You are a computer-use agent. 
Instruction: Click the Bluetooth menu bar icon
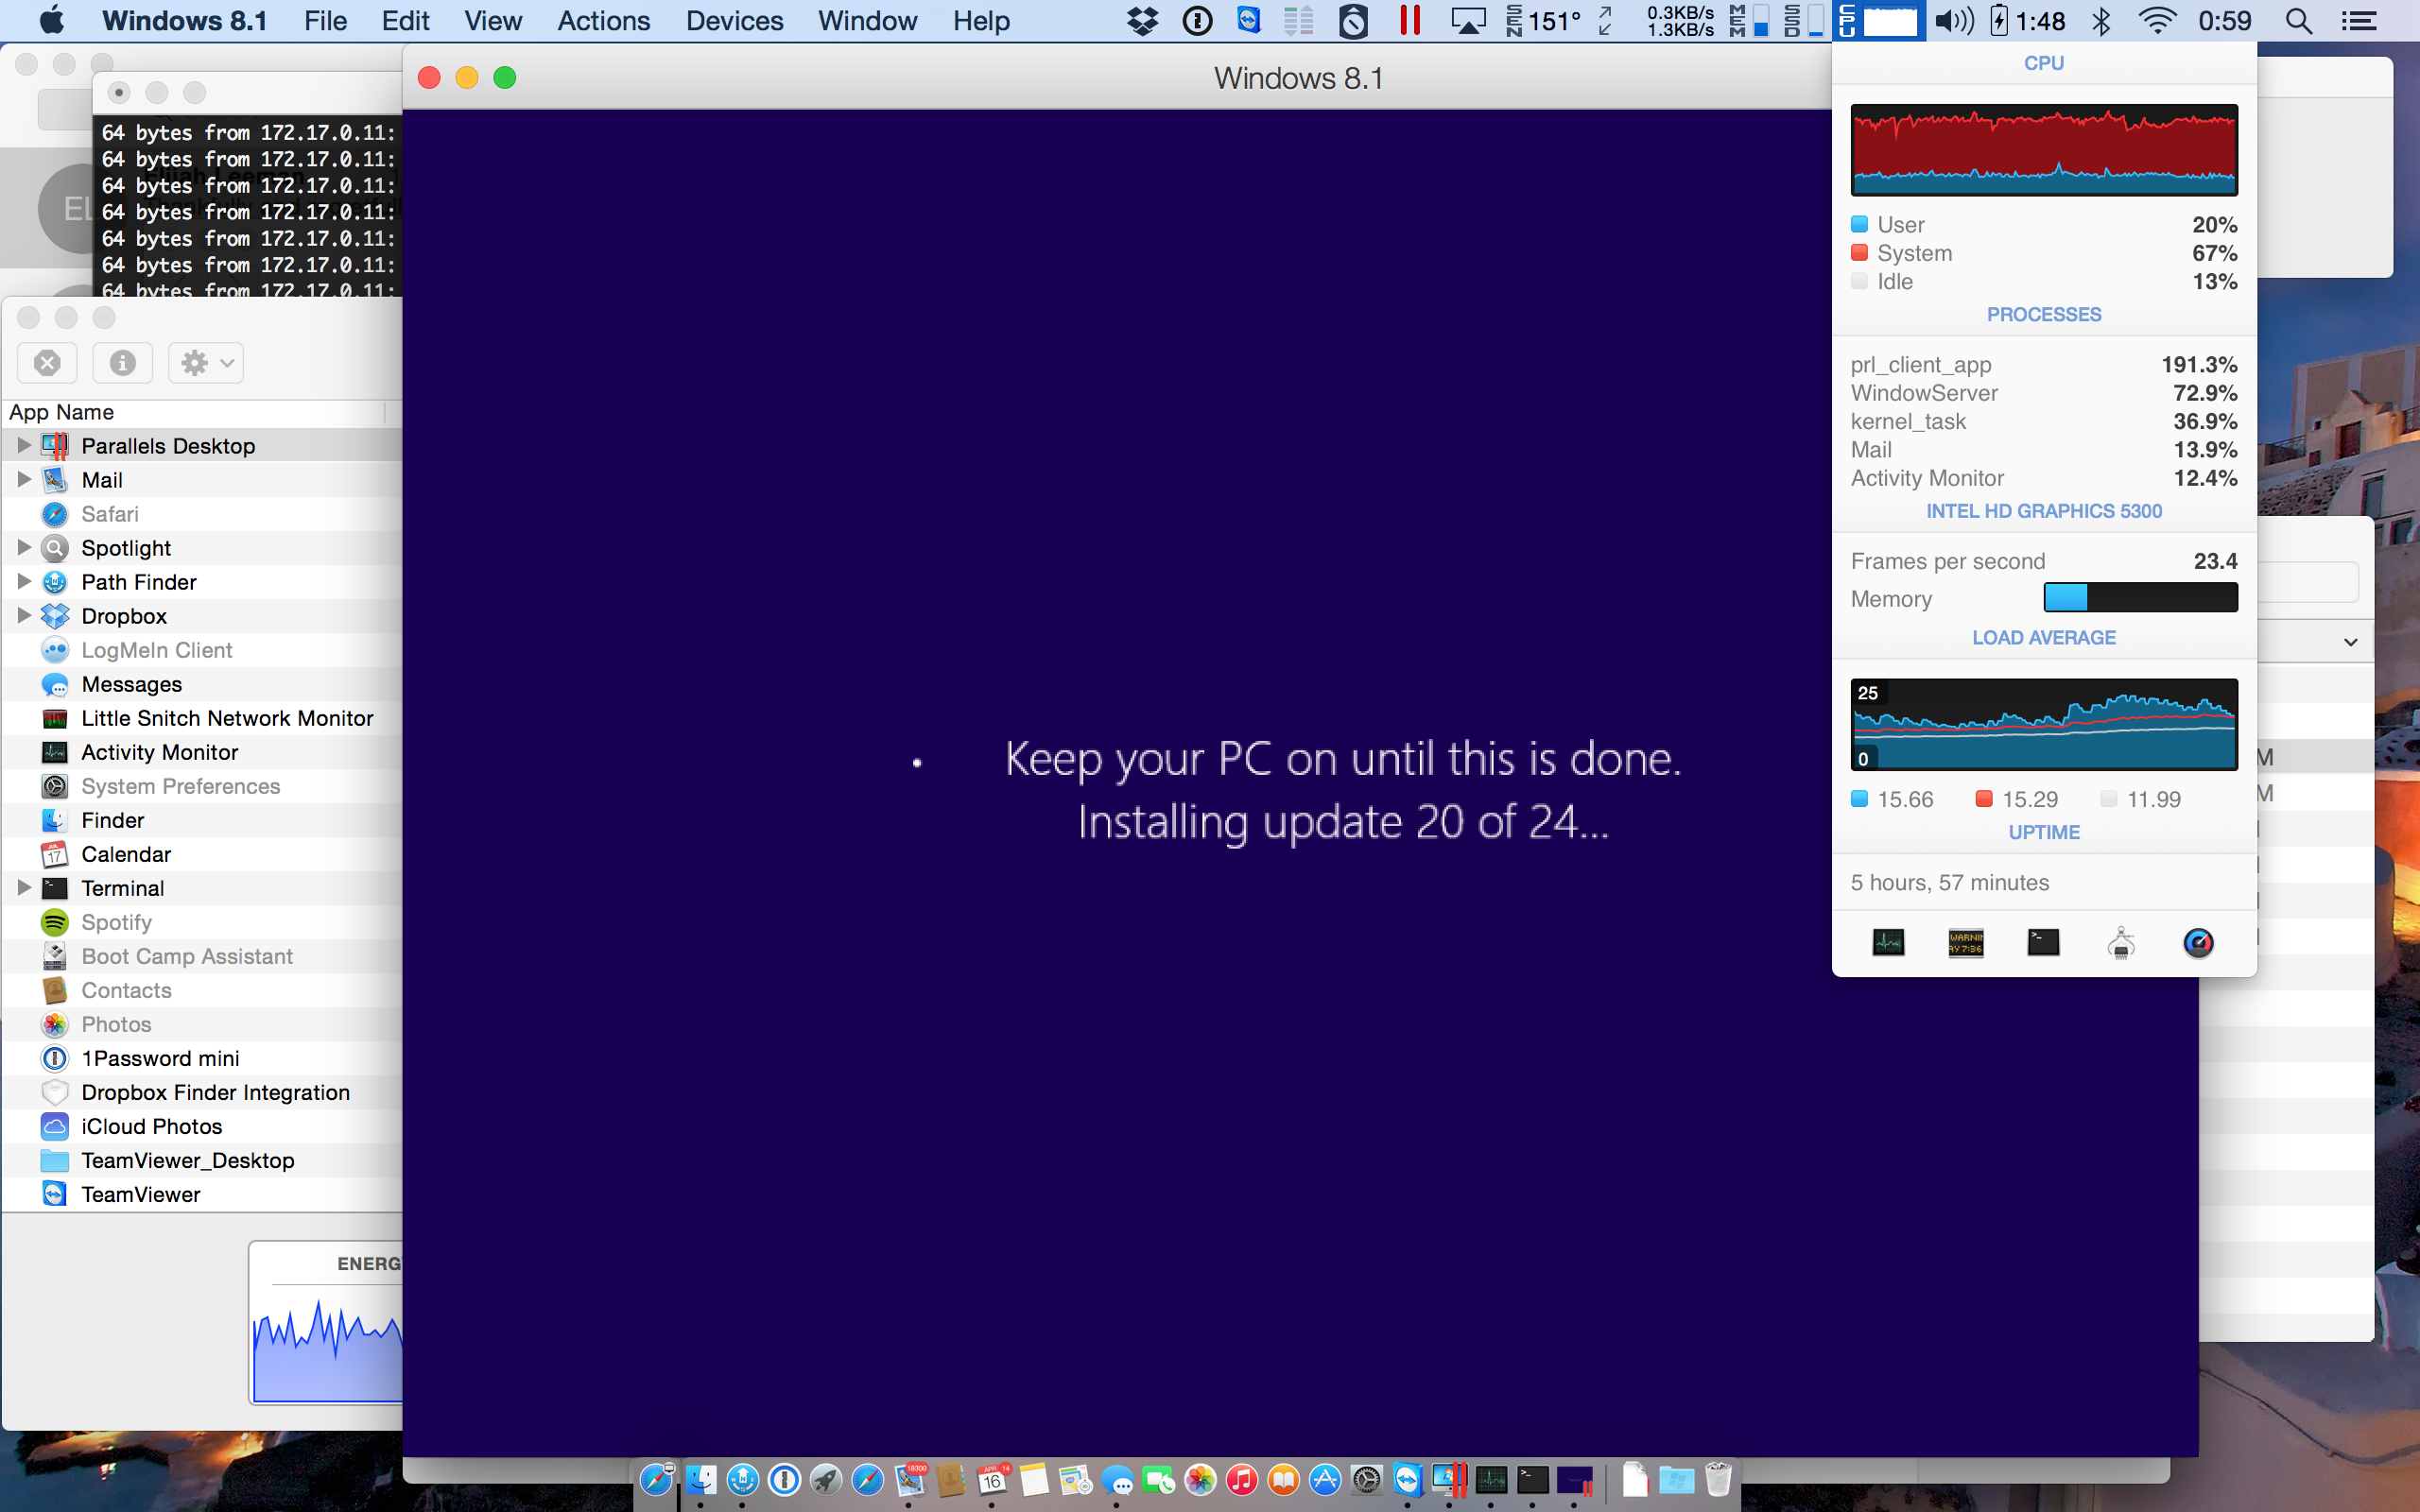click(2101, 20)
